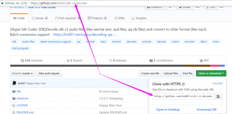232x114 pixels.
Task: Select the audio-files topic tag
Action: pyautogui.click(x=28, y=42)
